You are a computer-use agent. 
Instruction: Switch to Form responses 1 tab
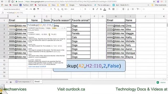(x=24, y=82)
